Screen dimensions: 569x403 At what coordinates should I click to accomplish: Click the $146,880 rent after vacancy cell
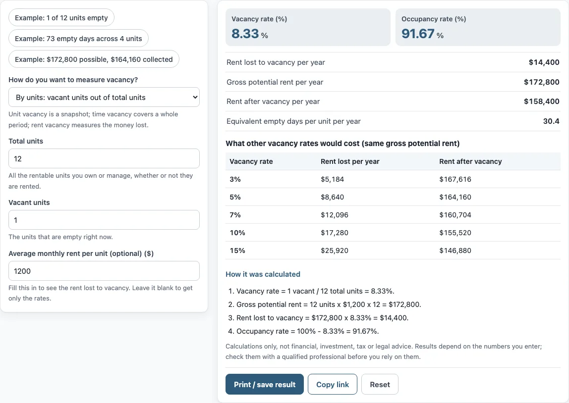coord(455,250)
